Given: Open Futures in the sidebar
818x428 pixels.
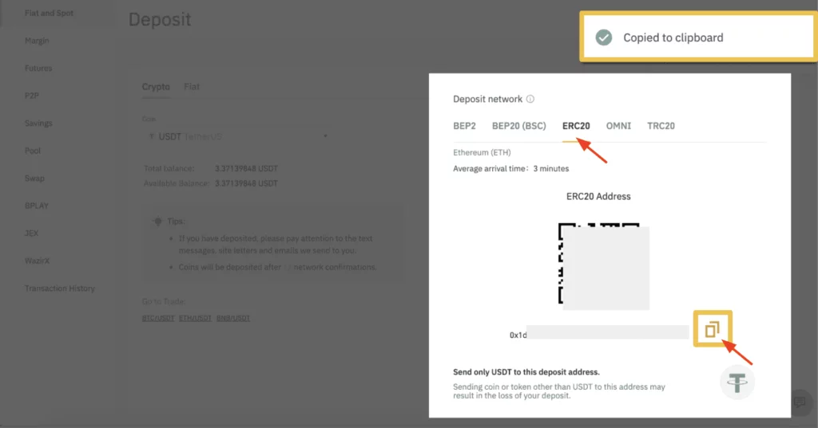Looking at the screenshot, I should click(x=38, y=69).
